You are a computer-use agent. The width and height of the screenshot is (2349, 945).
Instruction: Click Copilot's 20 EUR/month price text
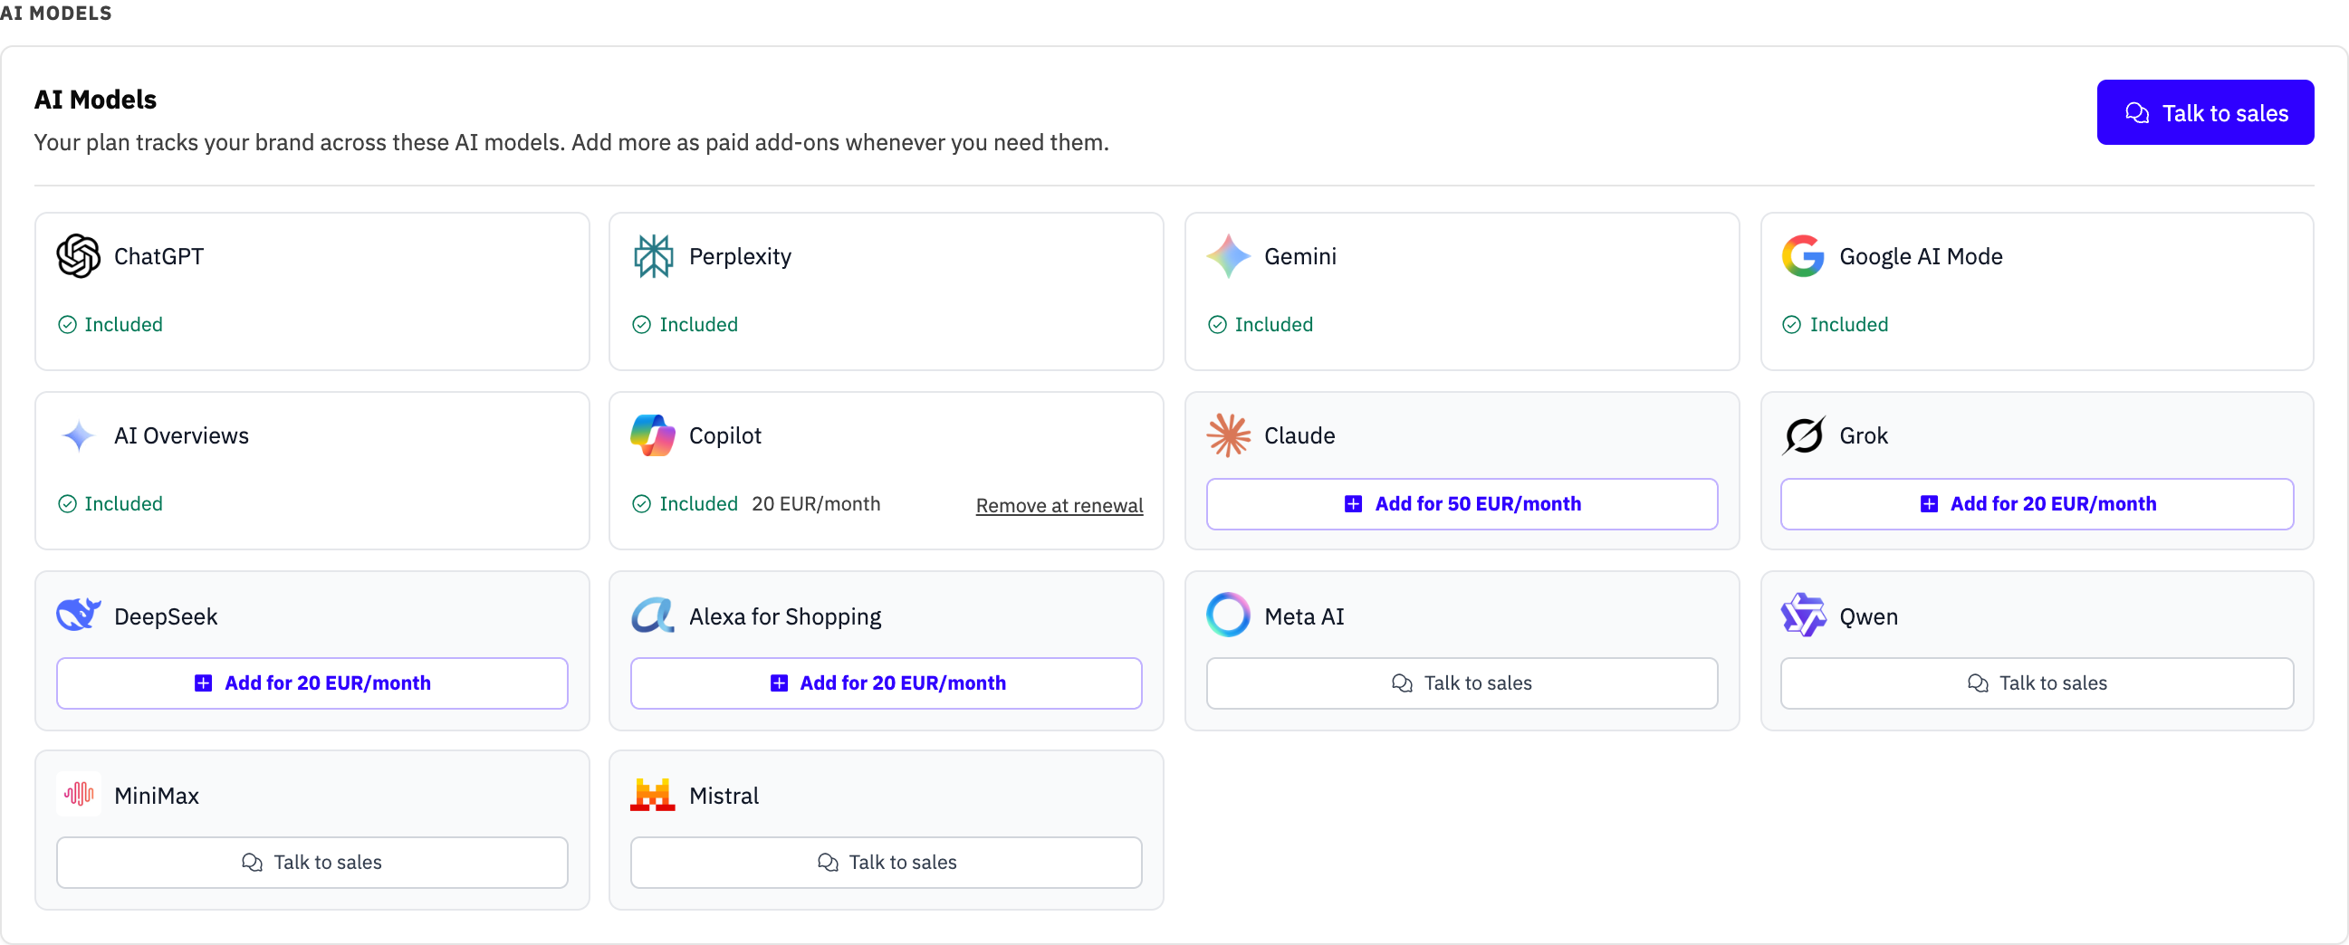click(816, 505)
